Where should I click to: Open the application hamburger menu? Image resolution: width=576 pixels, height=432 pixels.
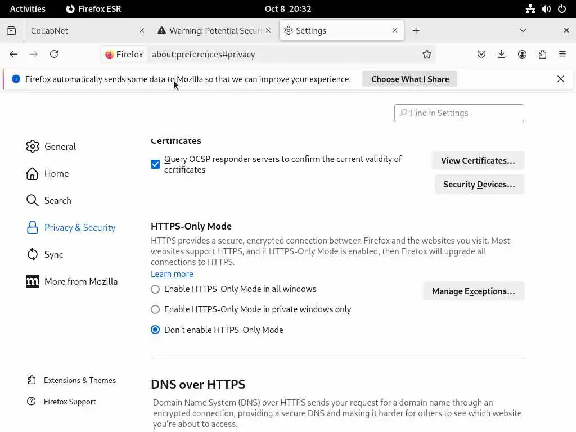coord(562,54)
